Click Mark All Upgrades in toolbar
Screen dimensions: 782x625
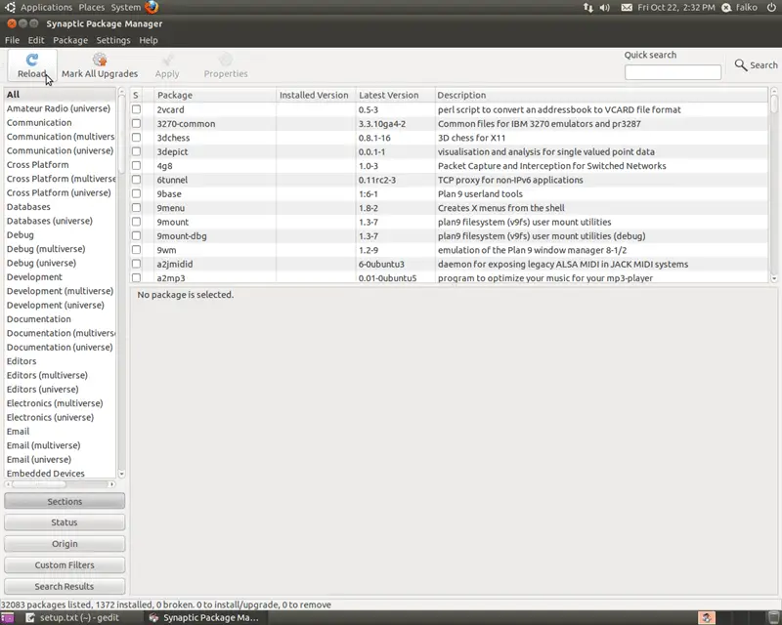(x=100, y=65)
